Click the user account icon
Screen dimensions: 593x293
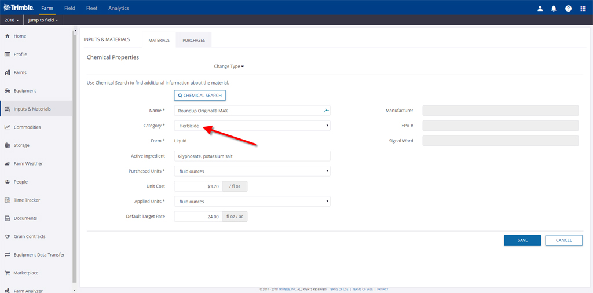pyautogui.click(x=540, y=8)
